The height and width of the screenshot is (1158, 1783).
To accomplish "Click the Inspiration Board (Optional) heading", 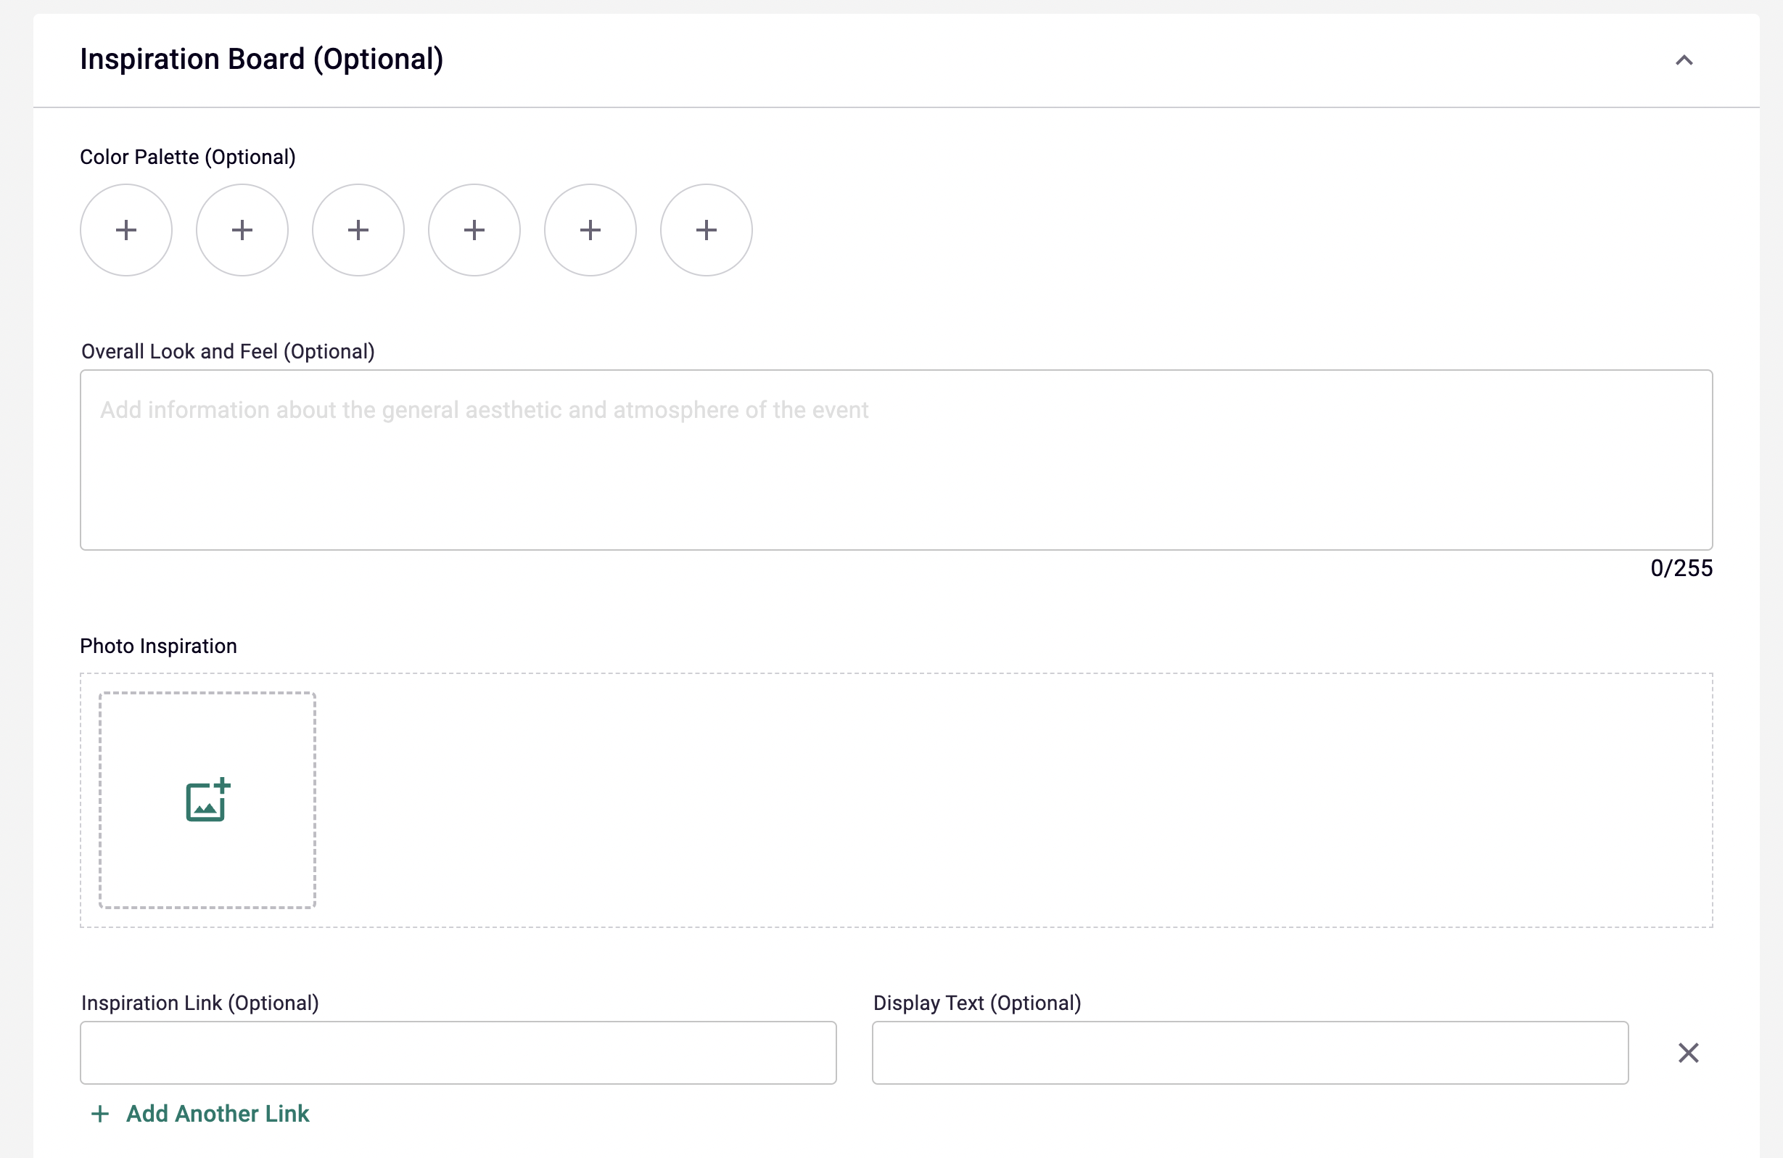I will point(261,59).
